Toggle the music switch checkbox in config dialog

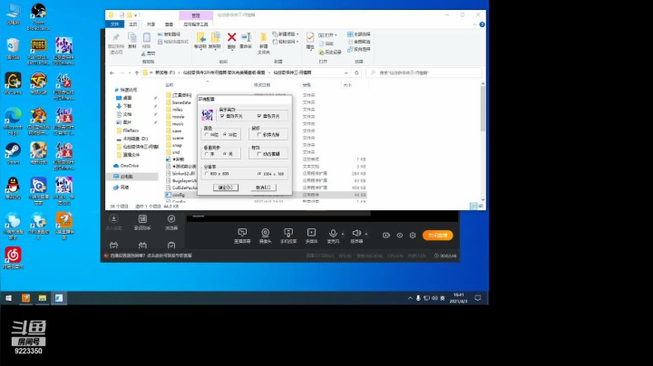click(259, 116)
